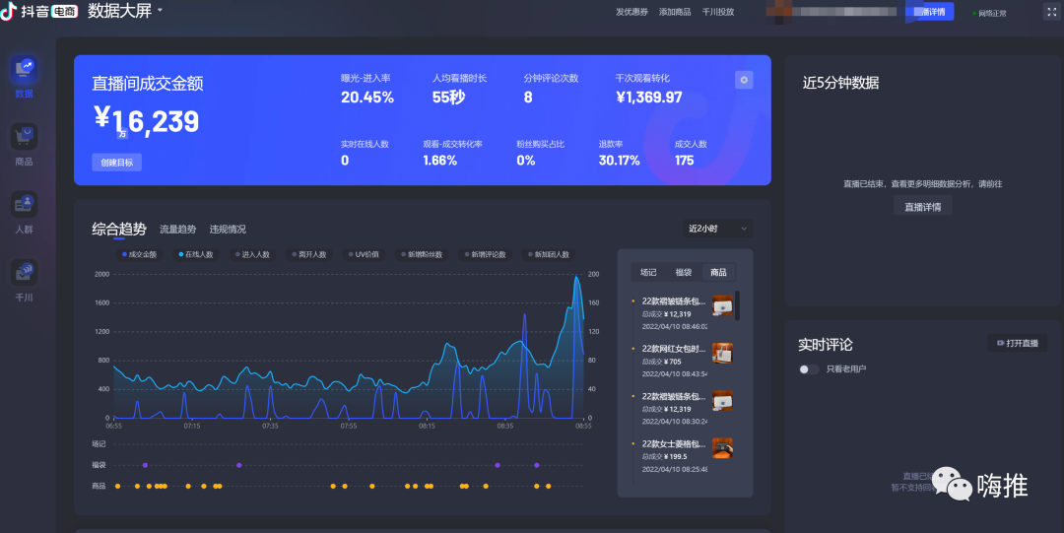Click the 网络正常 status indicator

990,13
